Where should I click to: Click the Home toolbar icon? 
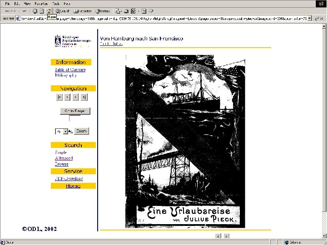[49, 11]
